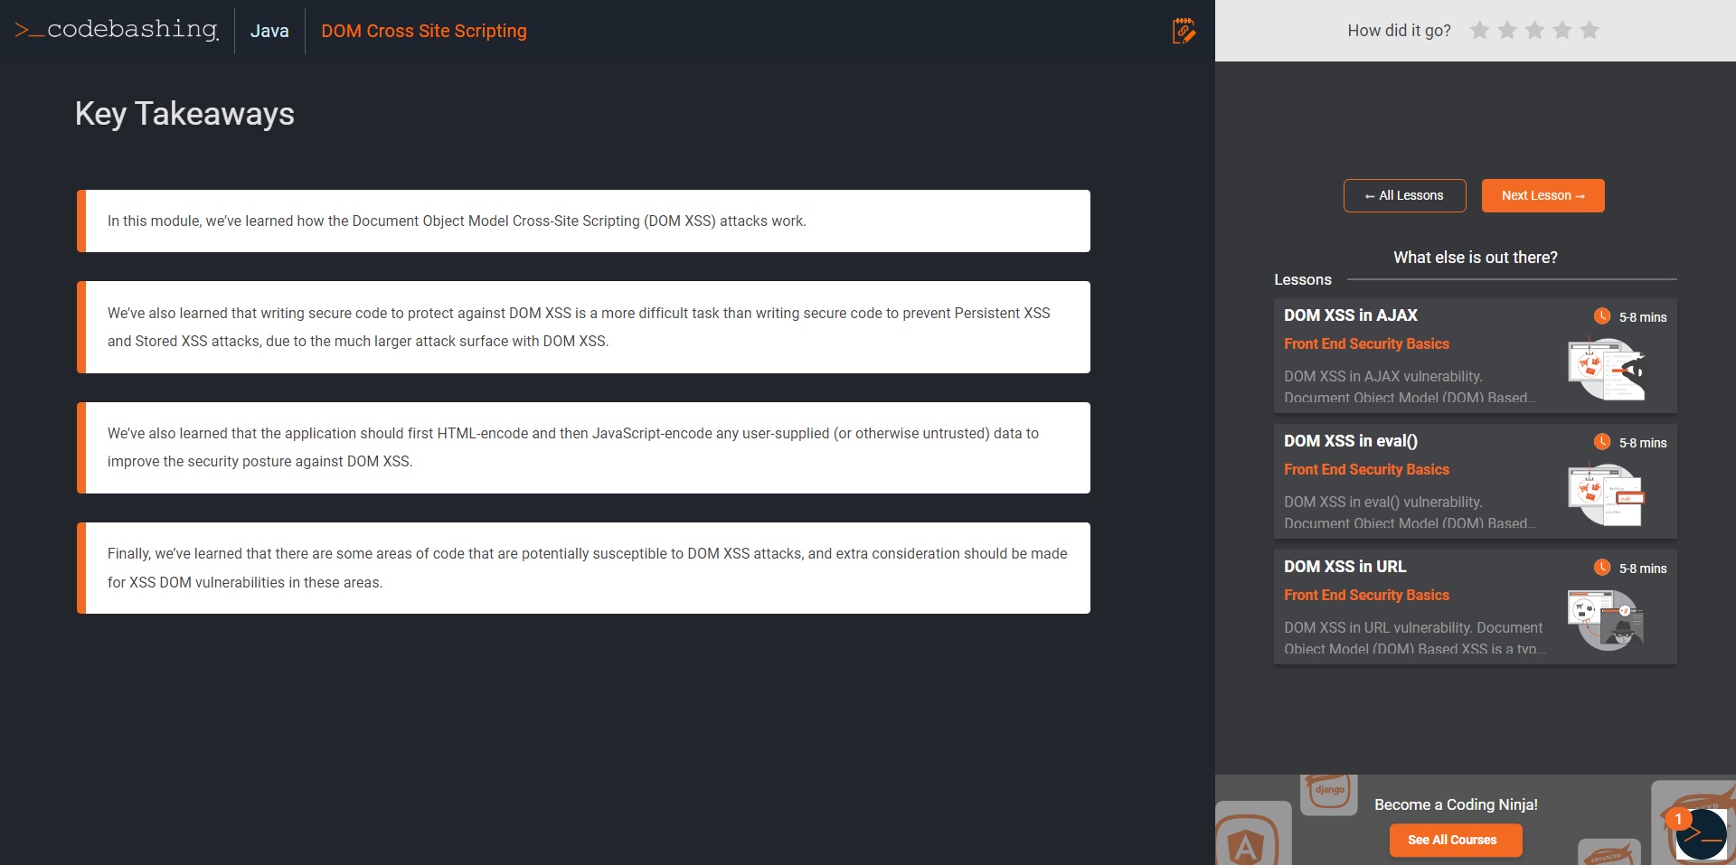
Task: Rate the lesson one star
Action: [1480, 30]
